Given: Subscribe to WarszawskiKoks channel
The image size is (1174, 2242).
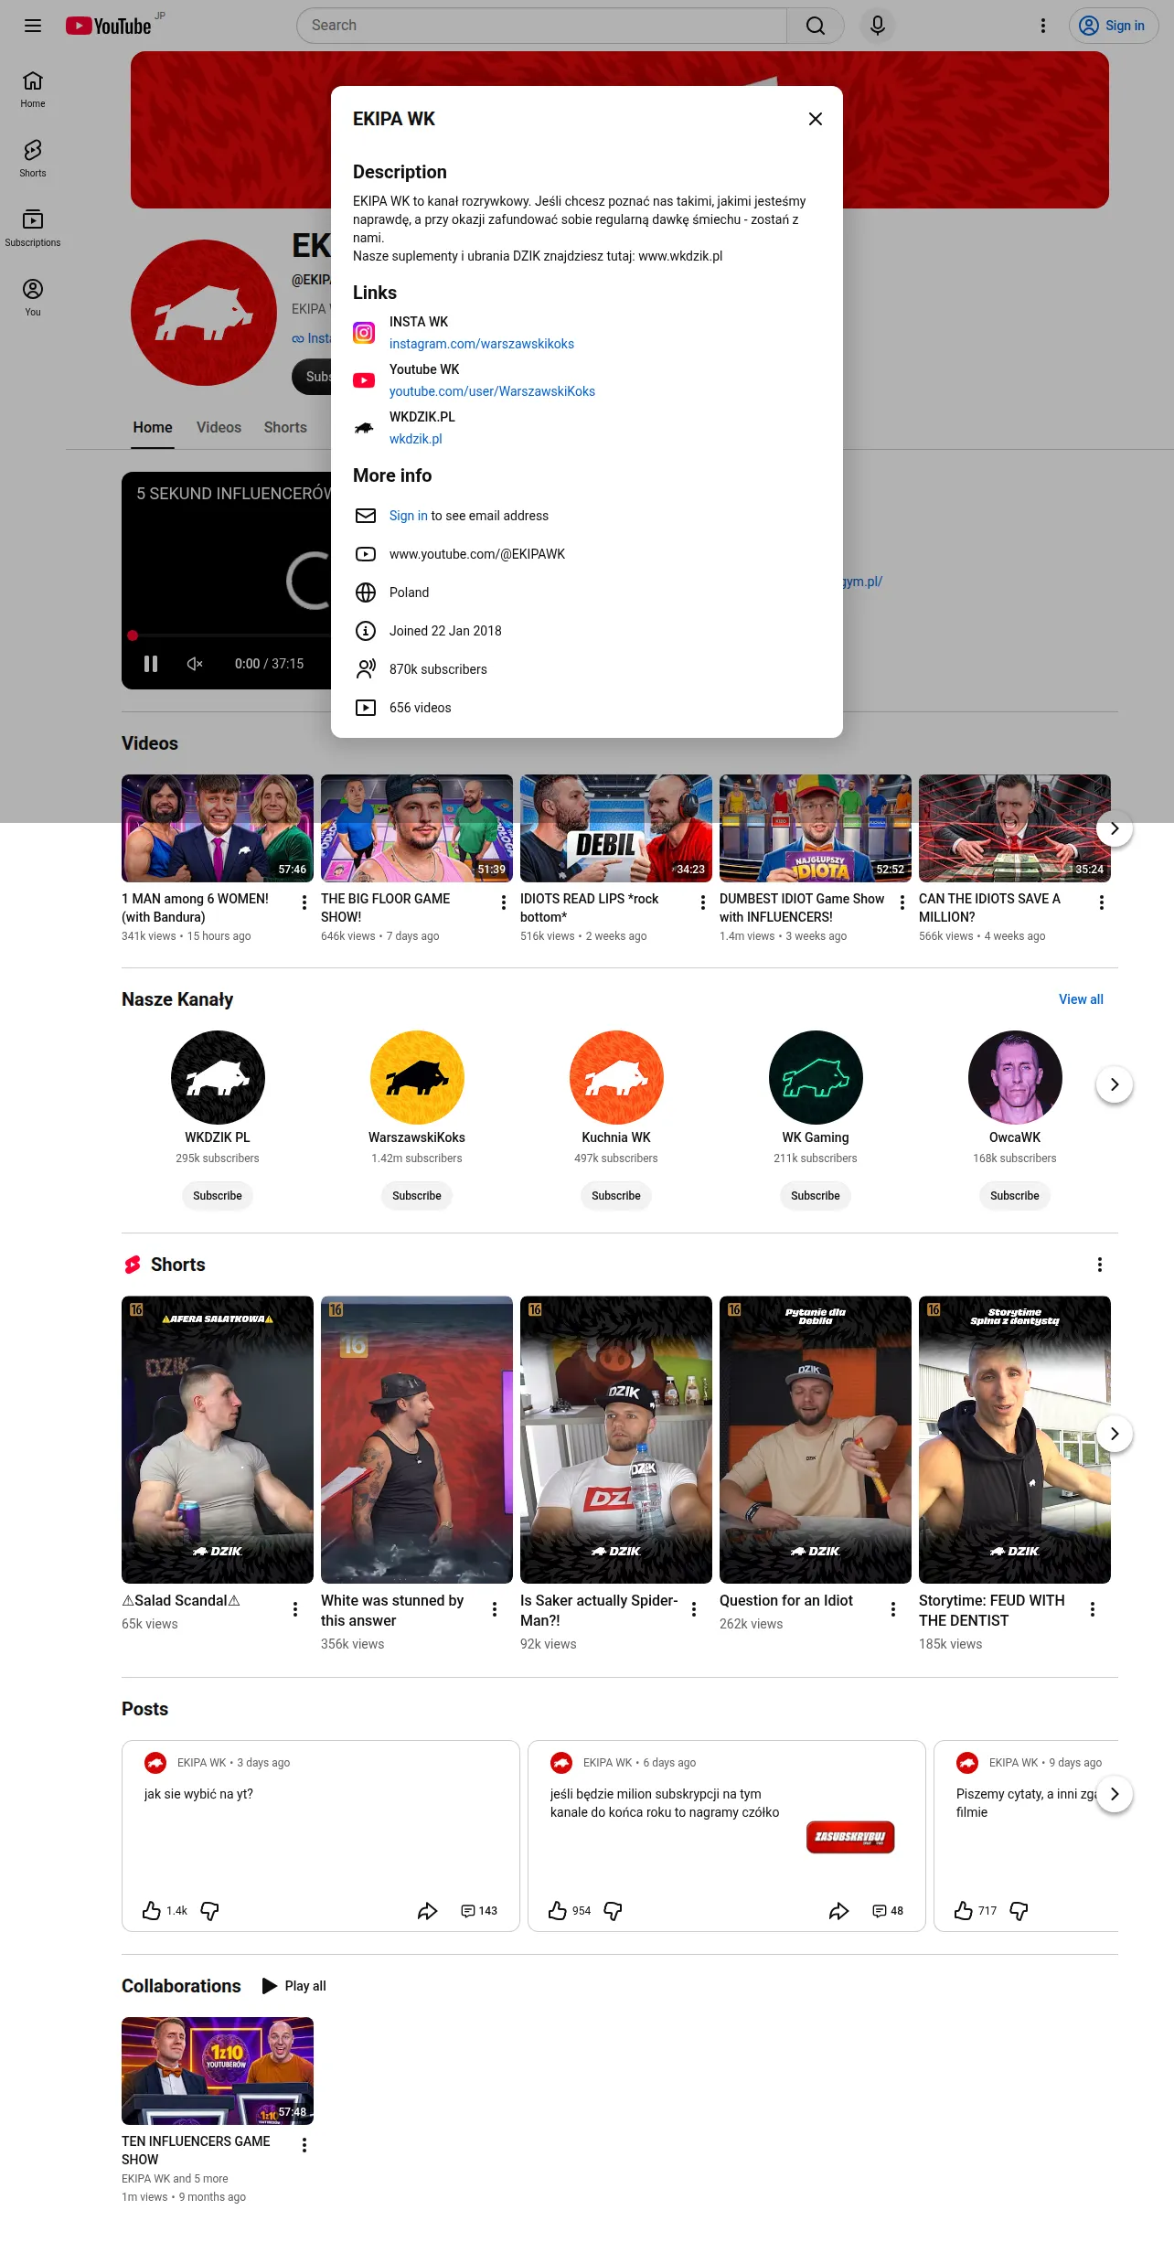Looking at the screenshot, I should [x=417, y=1196].
